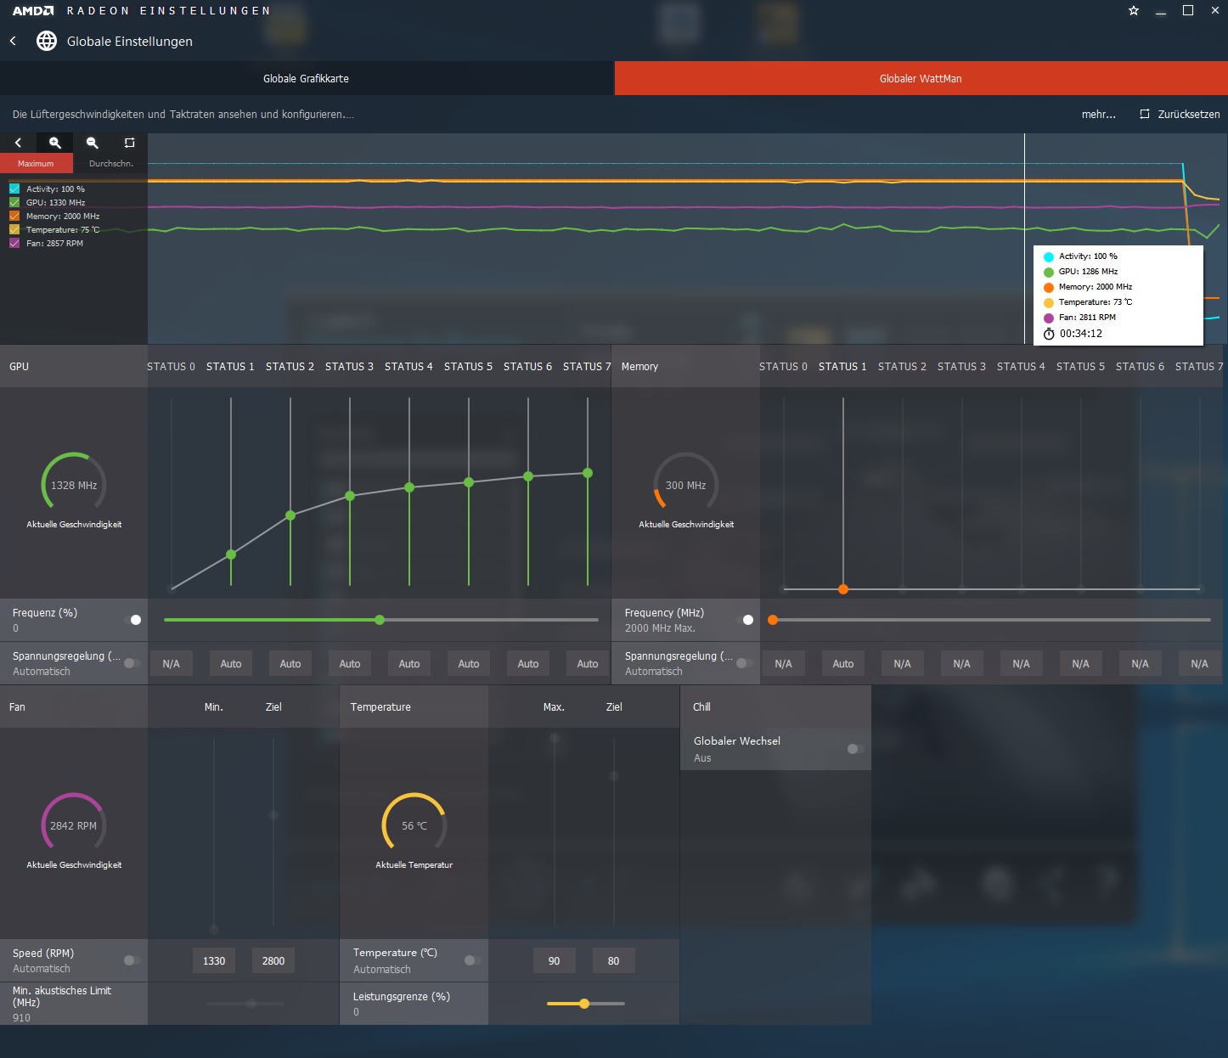The image size is (1228, 1058).
Task: Click GPU STATUS 0 N/A voltage field
Action: [172, 664]
